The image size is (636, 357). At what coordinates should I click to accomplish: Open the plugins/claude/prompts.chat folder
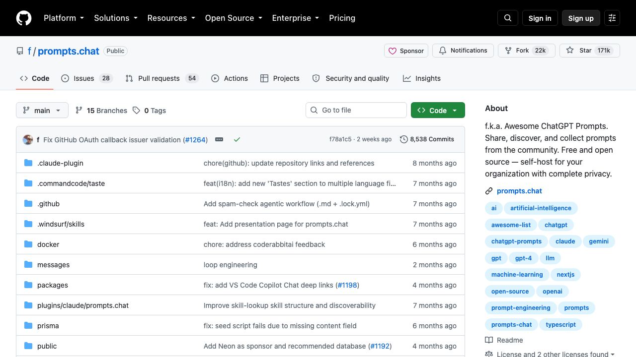[x=83, y=305]
